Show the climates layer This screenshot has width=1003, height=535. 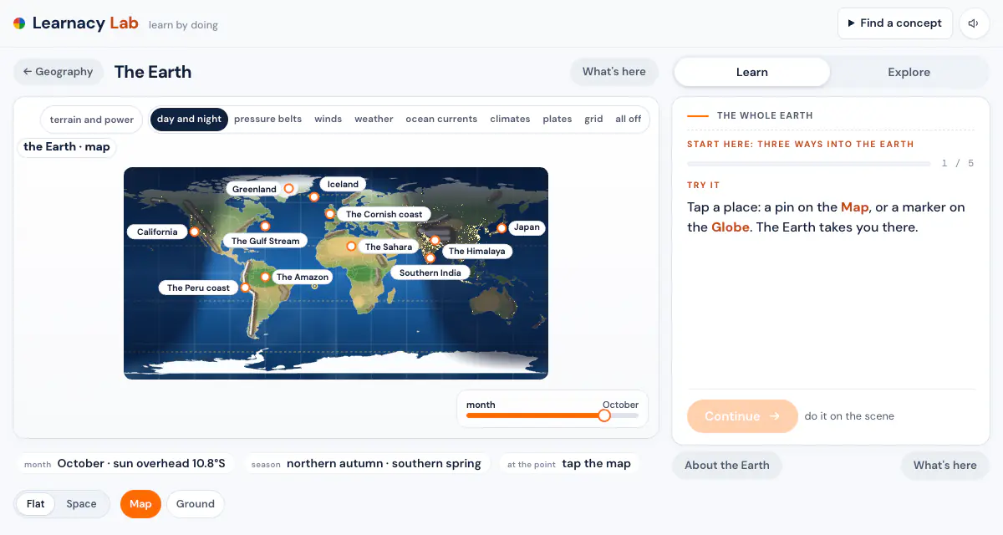coord(510,119)
